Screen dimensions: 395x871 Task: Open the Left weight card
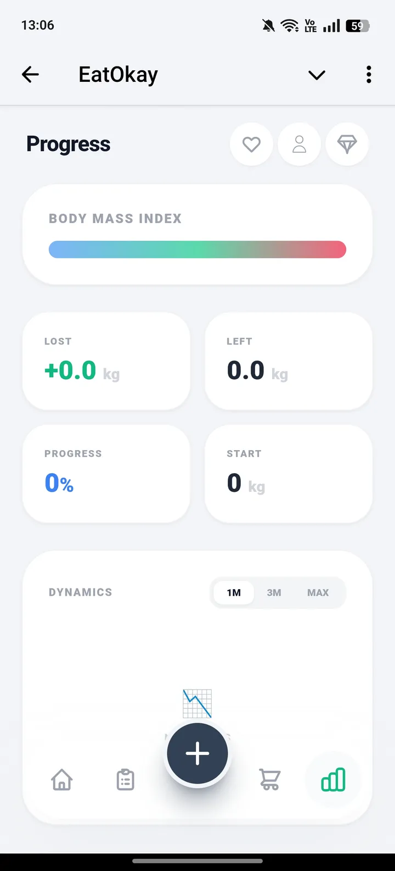coord(289,361)
